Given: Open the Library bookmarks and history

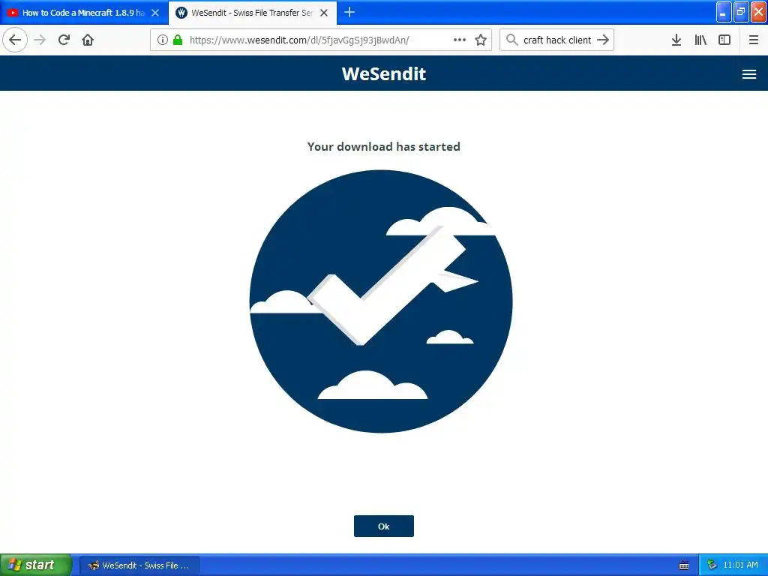Looking at the screenshot, I should (x=700, y=40).
